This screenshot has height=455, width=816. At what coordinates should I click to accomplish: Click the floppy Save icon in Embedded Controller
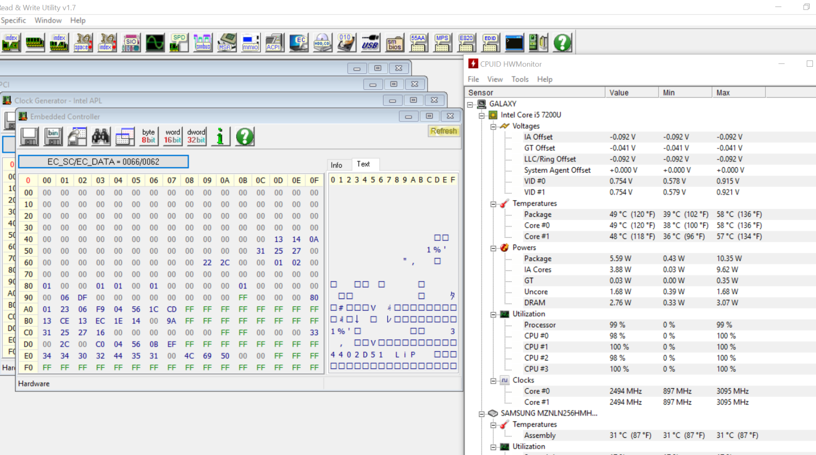[x=29, y=136]
